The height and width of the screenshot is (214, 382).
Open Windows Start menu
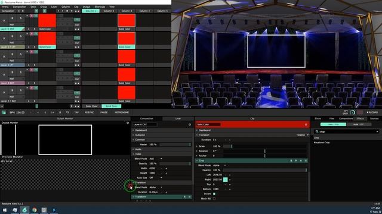tap(5, 210)
